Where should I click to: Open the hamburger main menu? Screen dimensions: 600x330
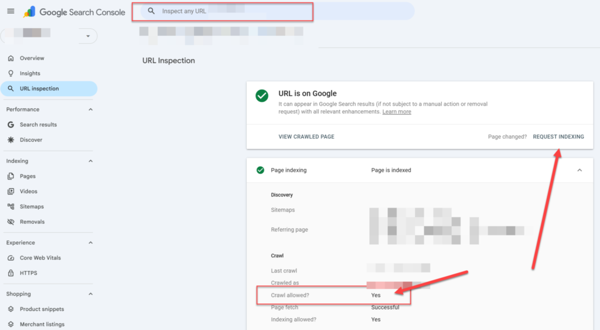pos(11,11)
